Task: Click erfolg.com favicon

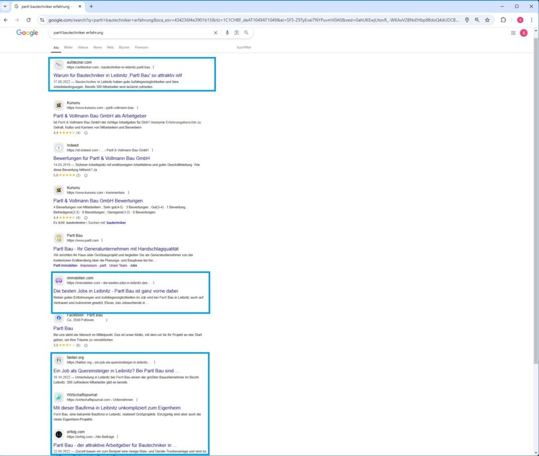Action: click(59, 434)
